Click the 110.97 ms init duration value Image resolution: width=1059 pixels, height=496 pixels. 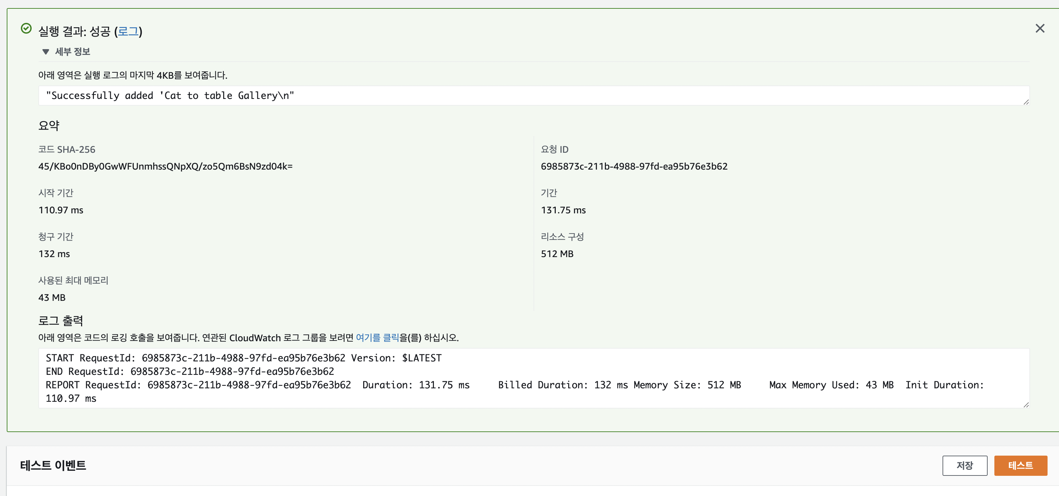tap(61, 210)
